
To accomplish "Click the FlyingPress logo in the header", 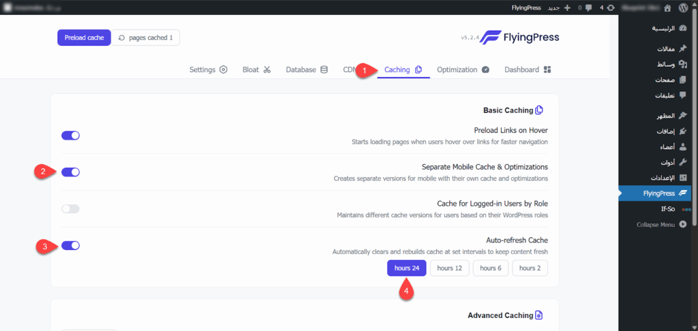I will click(518, 37).
